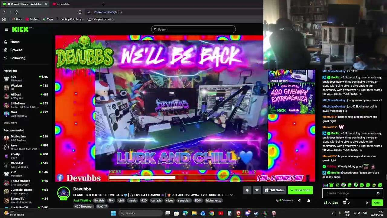This screenshot has width=387, height=218.
Task: Reload the page in browser
Action: [16, 12]
